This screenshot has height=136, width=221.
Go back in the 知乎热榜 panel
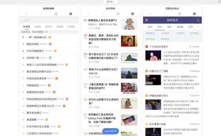tap(89, 14)
